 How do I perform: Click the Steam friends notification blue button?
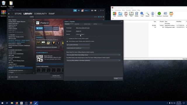(x=75, y=10)
